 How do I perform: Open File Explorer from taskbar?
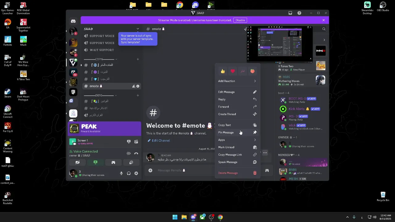point(184,217)
